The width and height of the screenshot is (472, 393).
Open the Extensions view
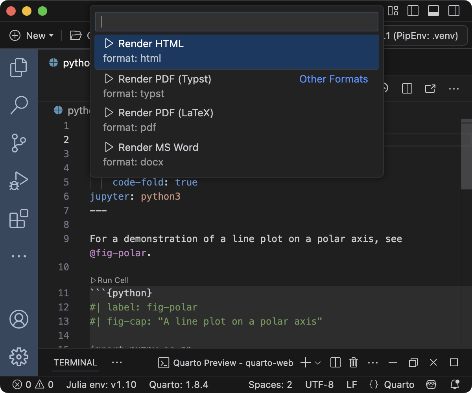point(19,219)
